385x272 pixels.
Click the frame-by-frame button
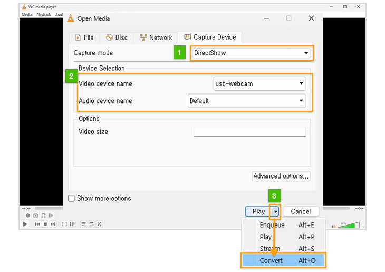[51, 215]
